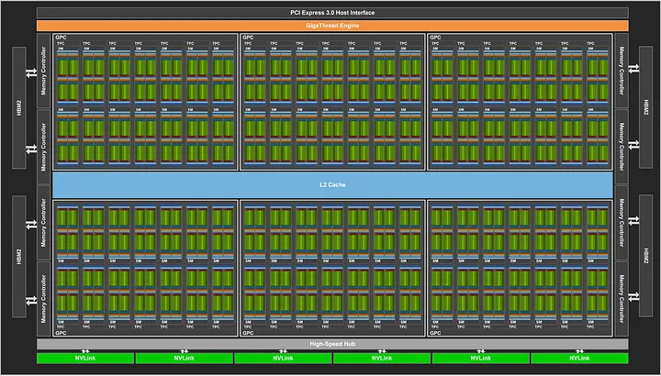Click the second NVLink block from the left
The height and width of the screenshot is (376, 661).
click(x=185, y=359)
